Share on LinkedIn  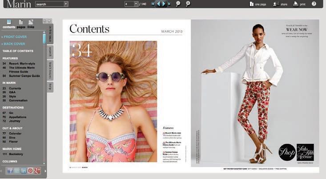[23, 171]
